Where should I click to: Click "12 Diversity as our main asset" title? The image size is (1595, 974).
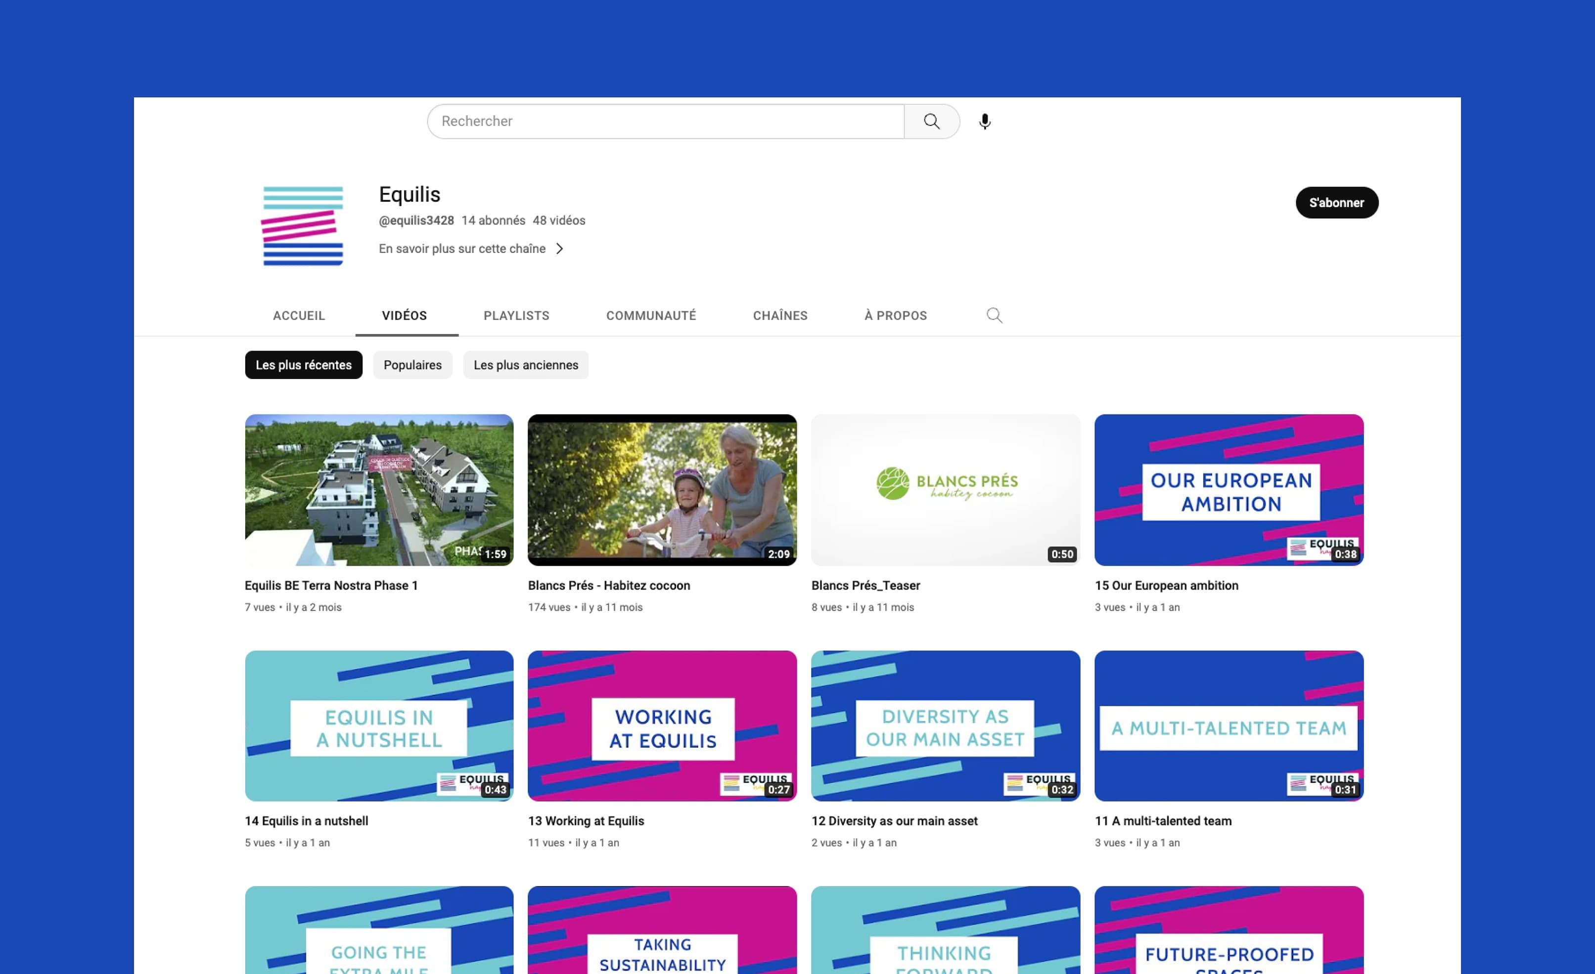(x=895, y=821)
